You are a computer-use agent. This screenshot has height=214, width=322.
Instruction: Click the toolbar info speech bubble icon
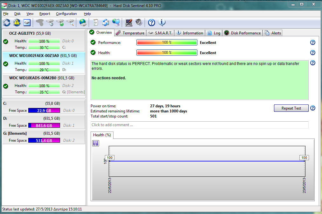[162, 22]
